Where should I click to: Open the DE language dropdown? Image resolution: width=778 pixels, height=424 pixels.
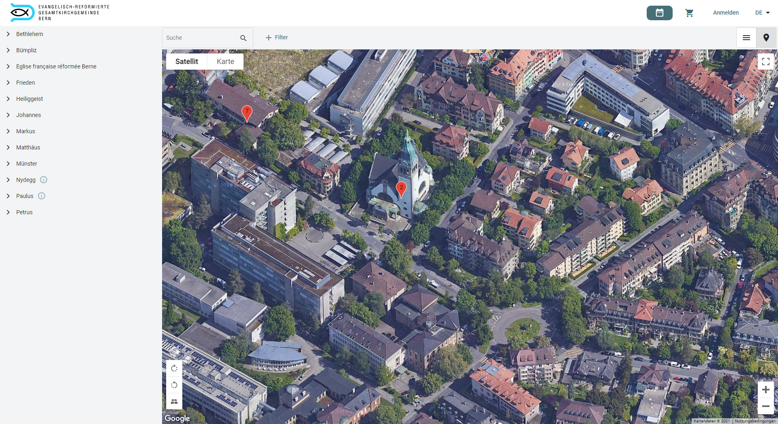[762, 13]
